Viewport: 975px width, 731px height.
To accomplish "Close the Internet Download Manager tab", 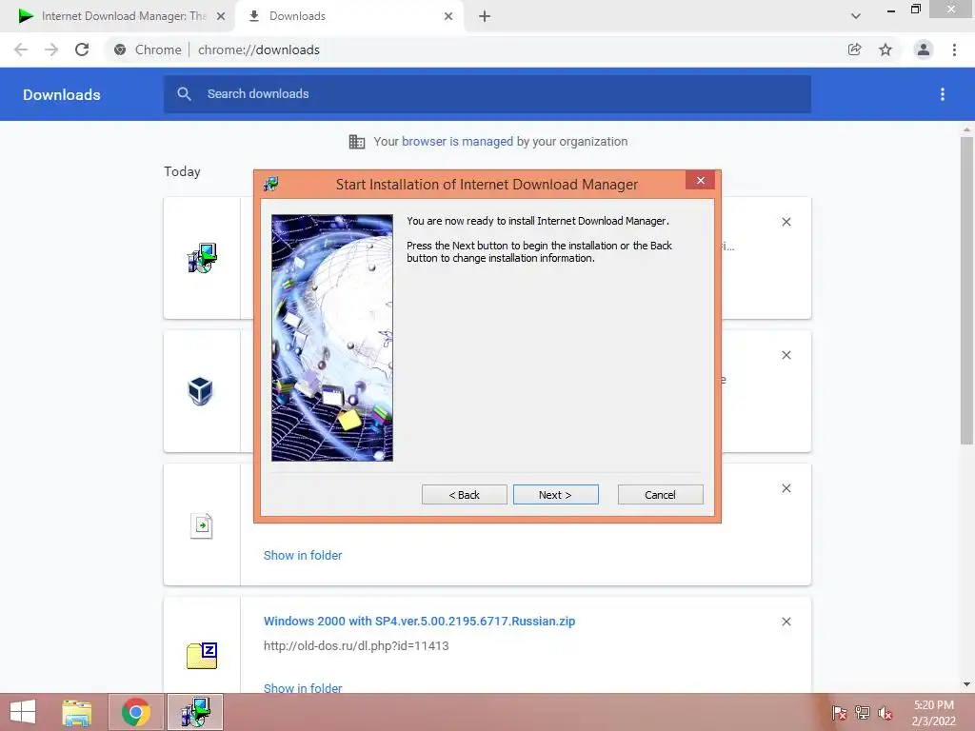I will [221, 16].
